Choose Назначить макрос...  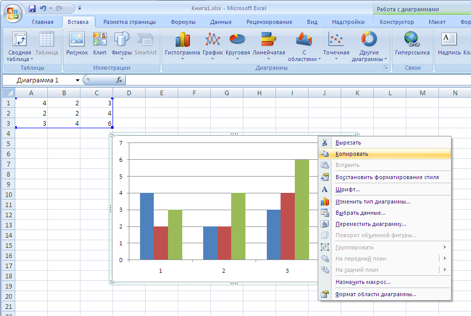[x=384, y=282]
